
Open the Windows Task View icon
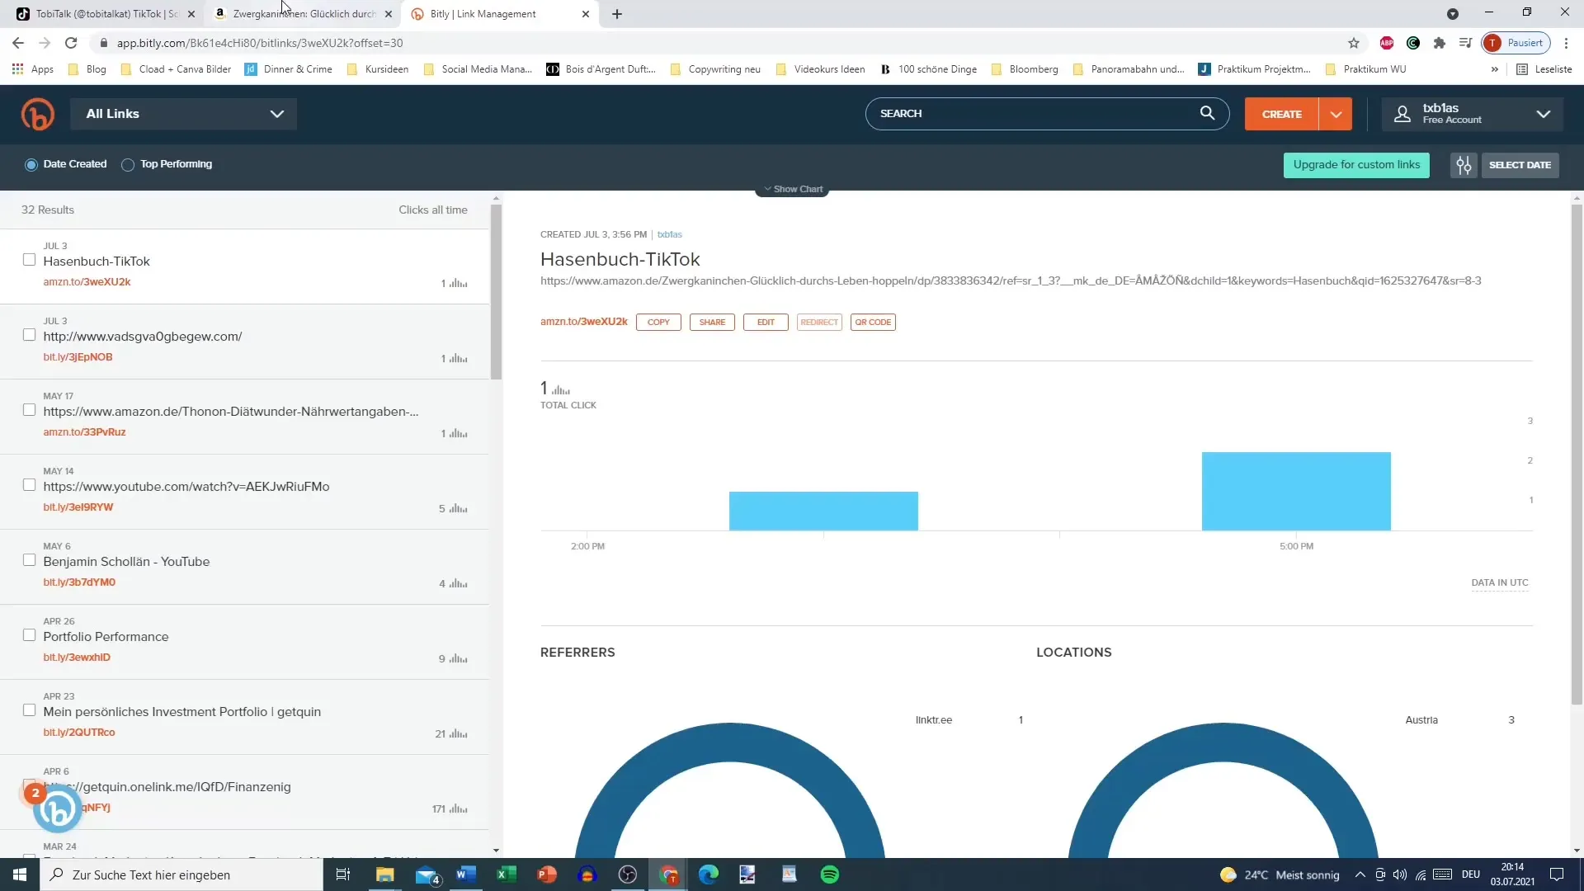pyautogui.click(x=343, y=874)
